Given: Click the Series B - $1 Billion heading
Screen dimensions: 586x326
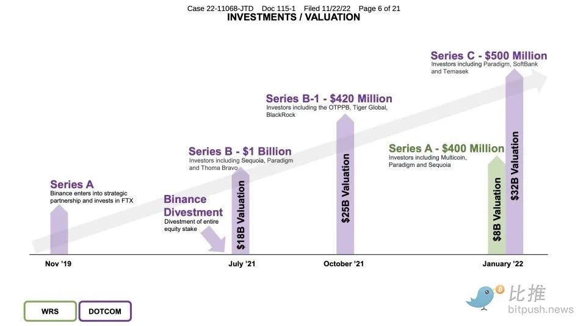Looking at the screenshot, I should pyautogui.click(x=240, y=152).
